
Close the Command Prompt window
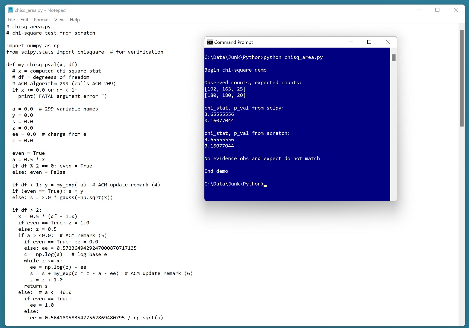pos(387,42)
